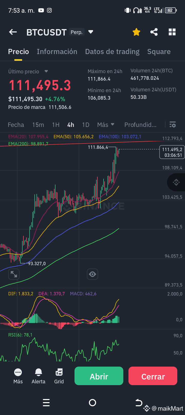Tap the current price tag 111.495,2

point(172,152)
